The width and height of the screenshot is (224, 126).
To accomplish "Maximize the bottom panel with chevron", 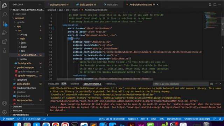I will pyautogui.click(x=216, y=84).
